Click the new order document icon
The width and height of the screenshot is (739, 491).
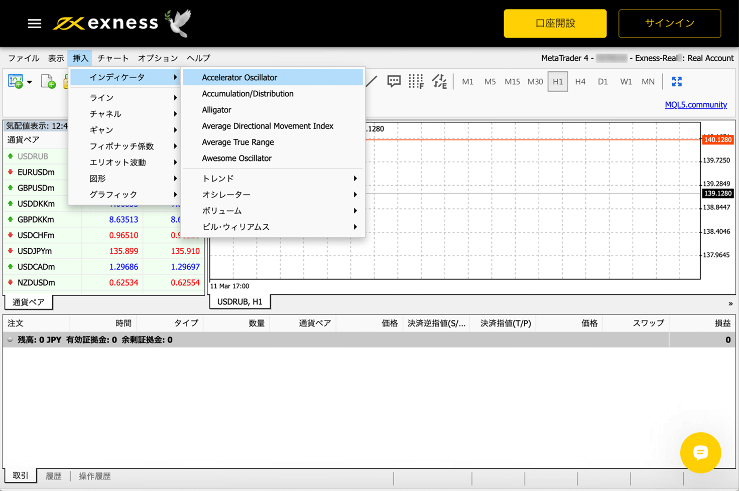coord(48,81)
